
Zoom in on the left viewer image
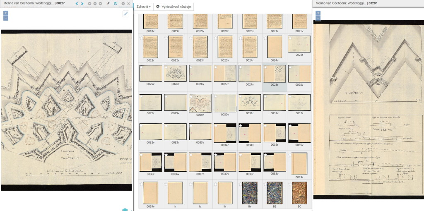click(6, 13)
